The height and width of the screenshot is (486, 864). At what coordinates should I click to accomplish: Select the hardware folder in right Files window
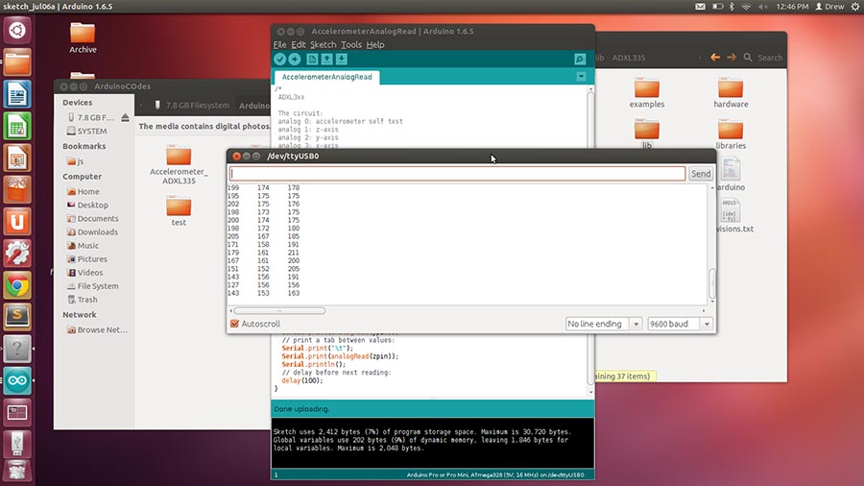(731, 92)
